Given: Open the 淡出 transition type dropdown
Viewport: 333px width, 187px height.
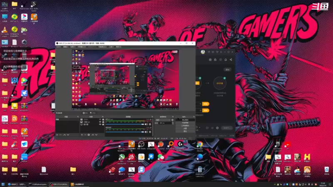Looking at the screenshot, I should click(163, 120).
